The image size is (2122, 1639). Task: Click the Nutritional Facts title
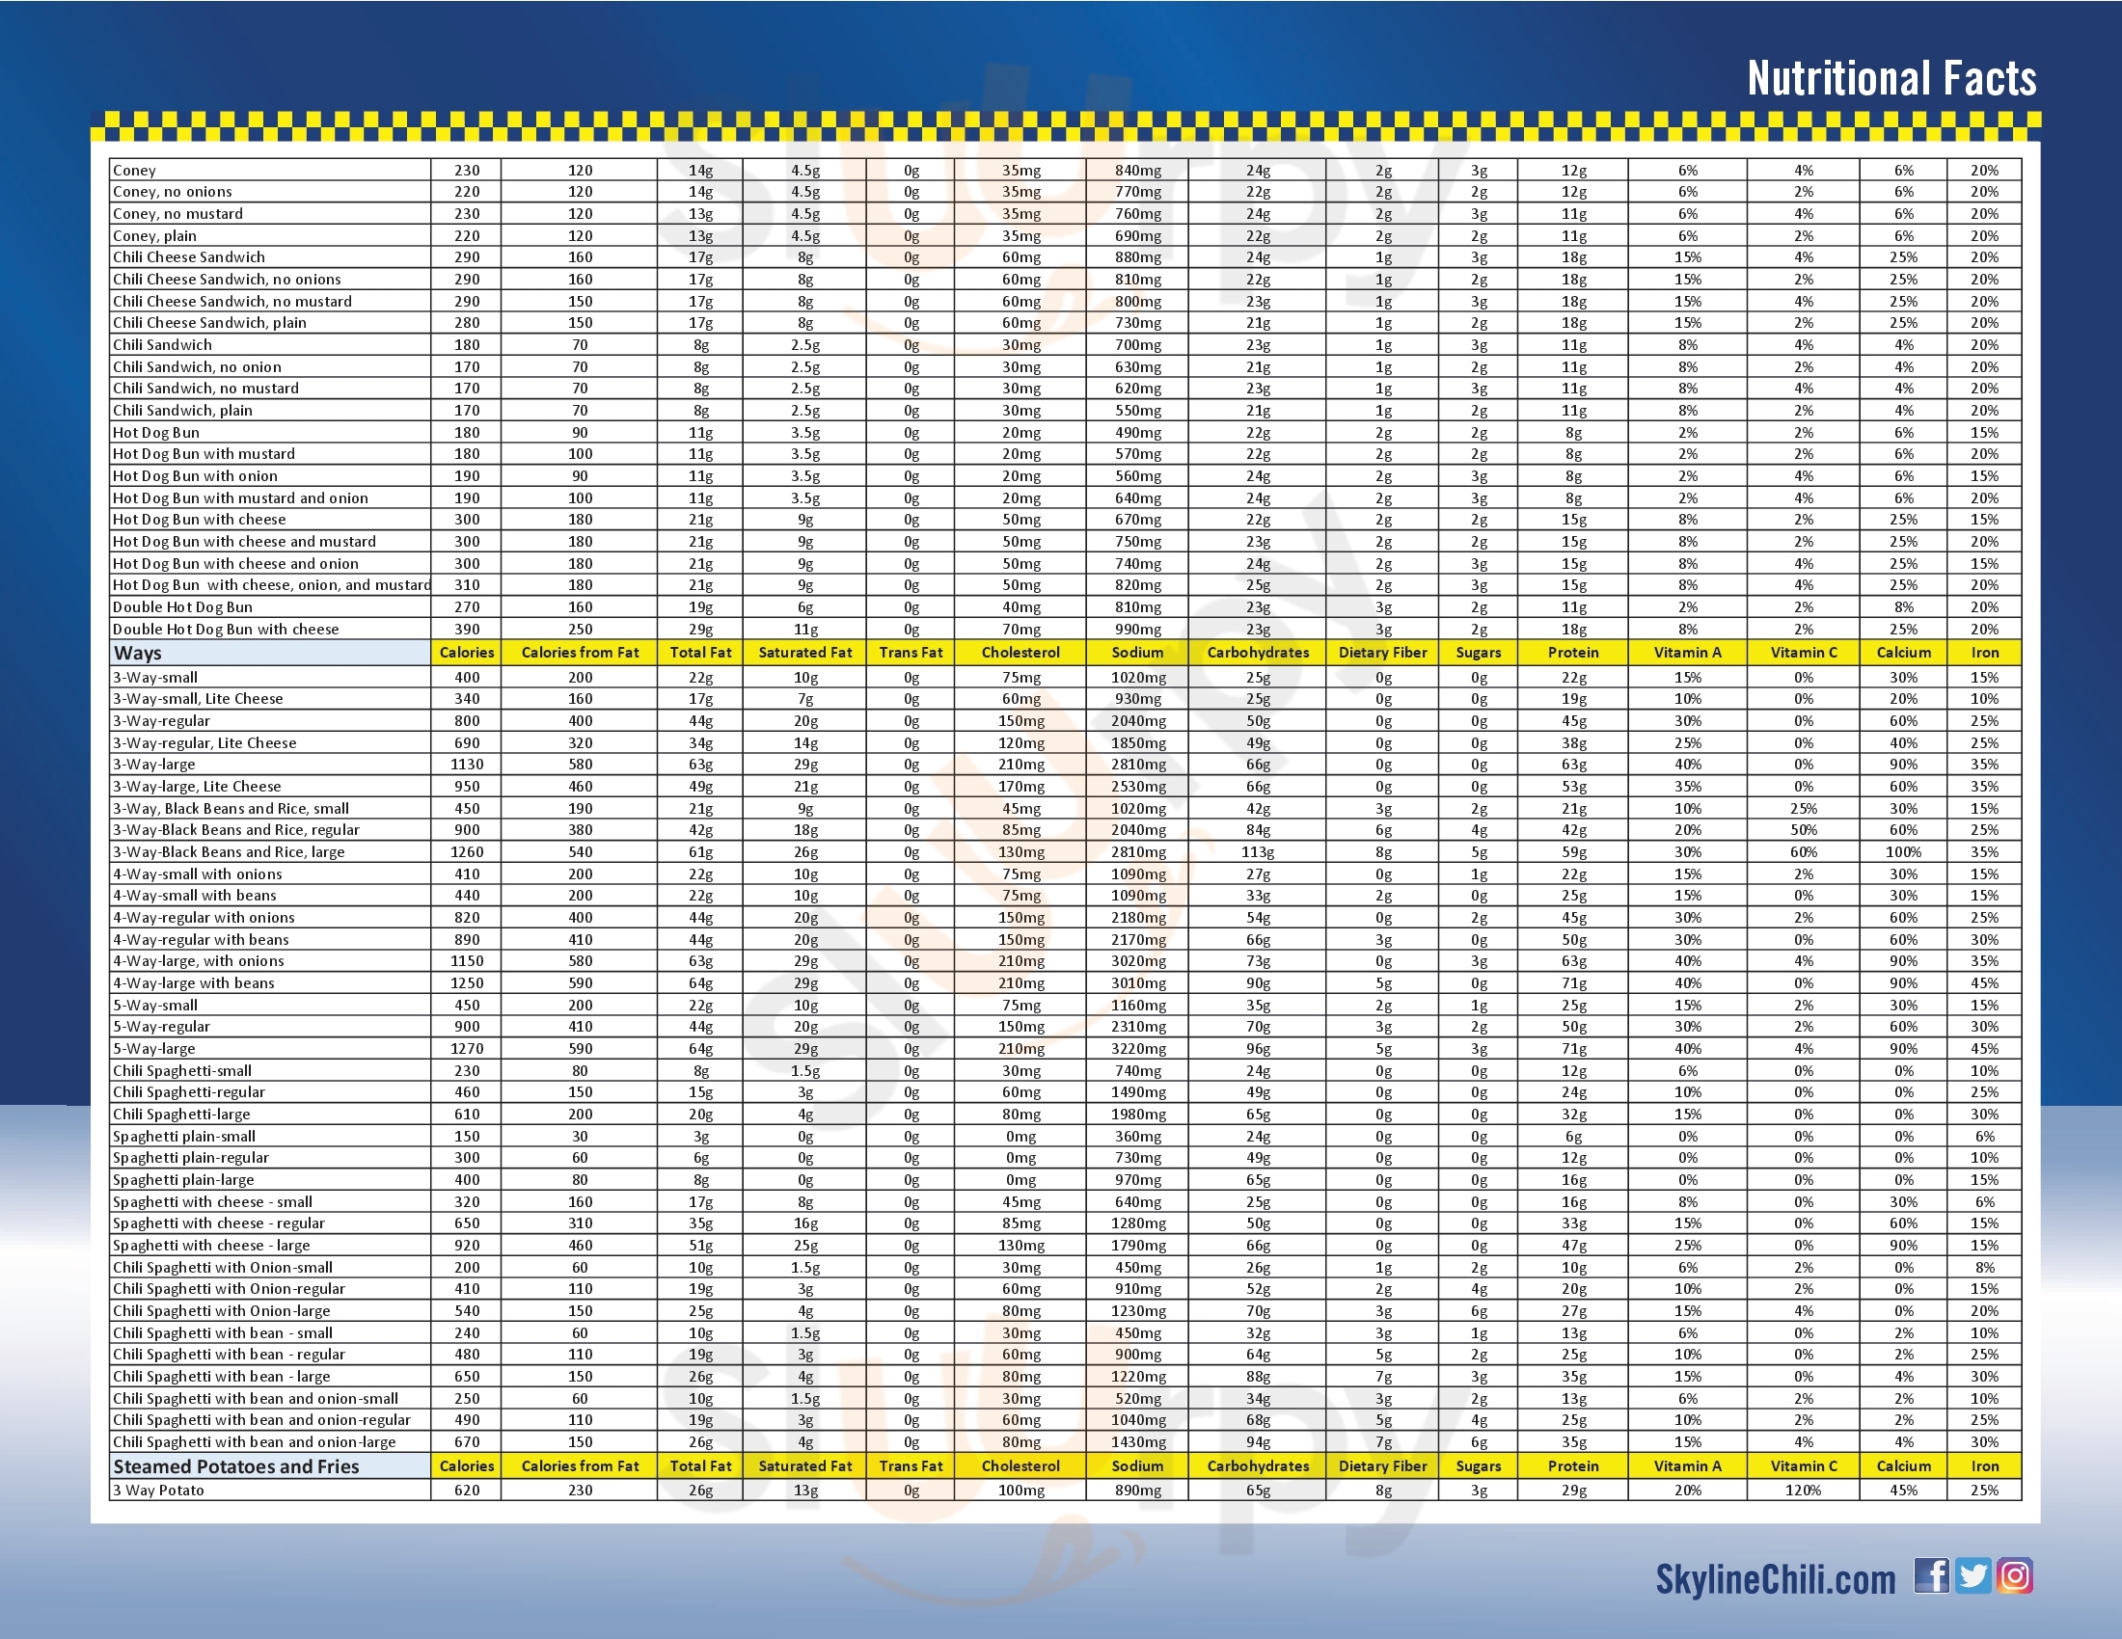point(1891,79)
